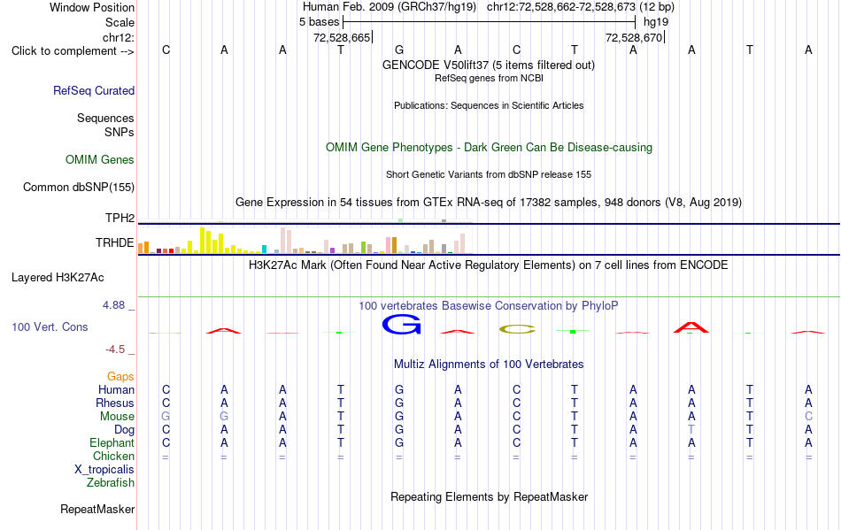Viewport: 841px width, 530px height.
Task: Click the '5 bases' scale bar label
Action: (x=319, y=22)
